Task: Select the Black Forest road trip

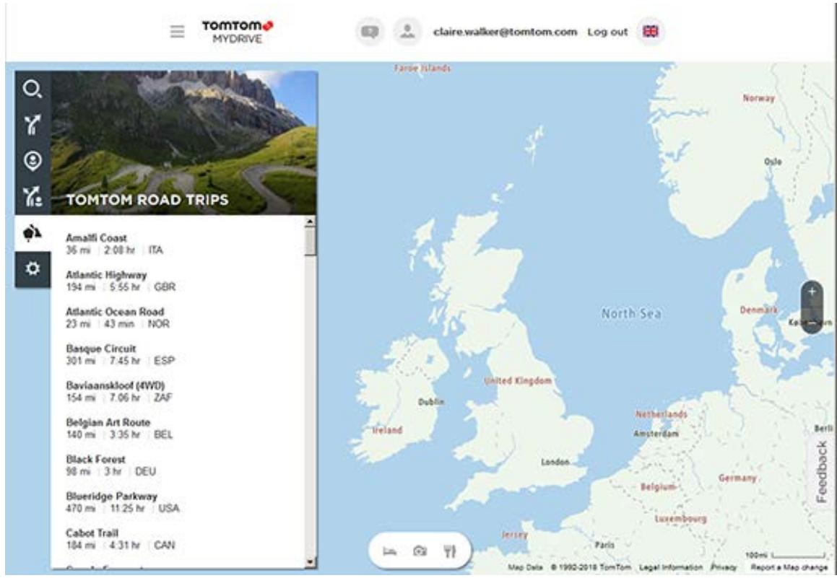Action: (178, 465)
